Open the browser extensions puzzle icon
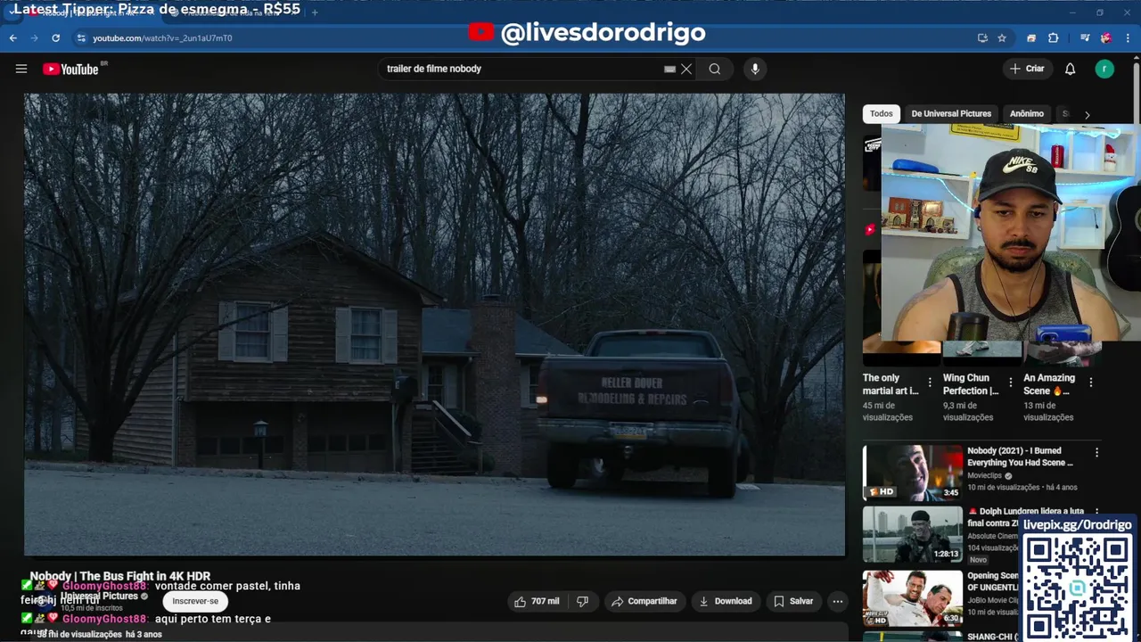 click(x=1054, y=38)
